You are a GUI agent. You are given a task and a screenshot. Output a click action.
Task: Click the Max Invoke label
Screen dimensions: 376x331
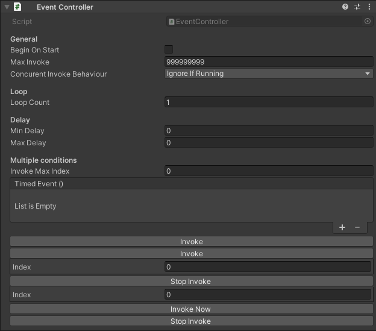tap(30, 62)
